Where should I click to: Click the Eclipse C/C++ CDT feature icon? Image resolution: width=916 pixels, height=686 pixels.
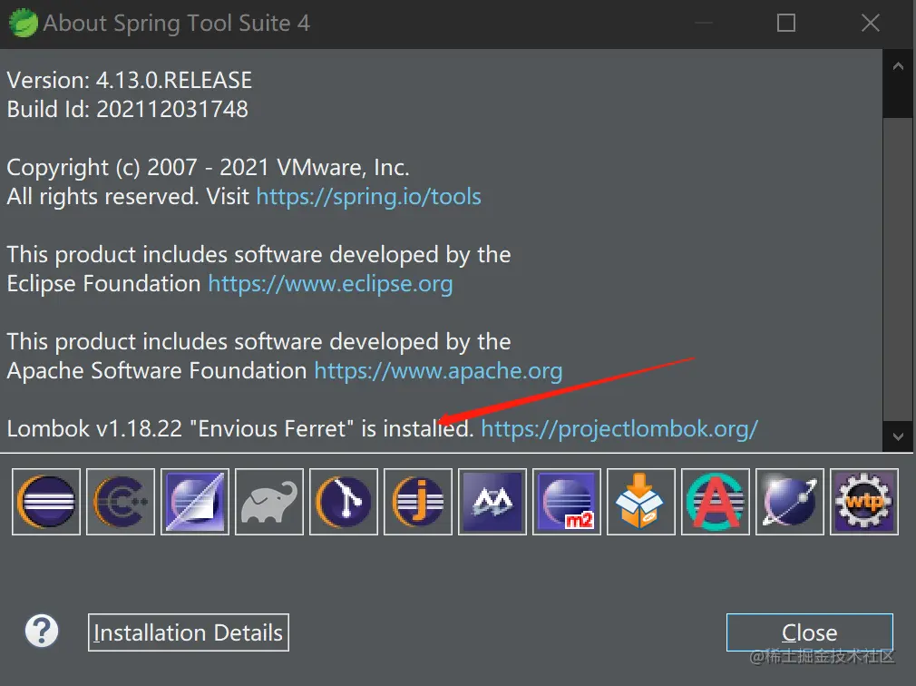pyautogui.click(x=121, y=502)
